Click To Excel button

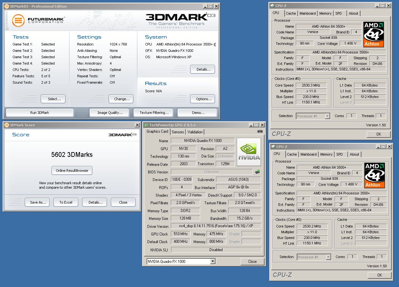pyautogui.click(x=66, y=202)
